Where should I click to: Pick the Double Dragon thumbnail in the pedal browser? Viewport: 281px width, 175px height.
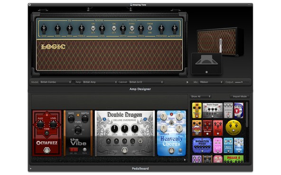(x=213, y=110)
